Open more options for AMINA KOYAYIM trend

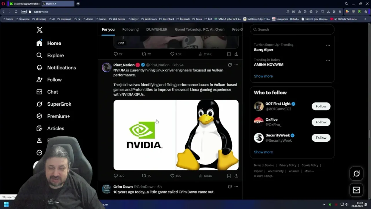(x=328, y=61)
